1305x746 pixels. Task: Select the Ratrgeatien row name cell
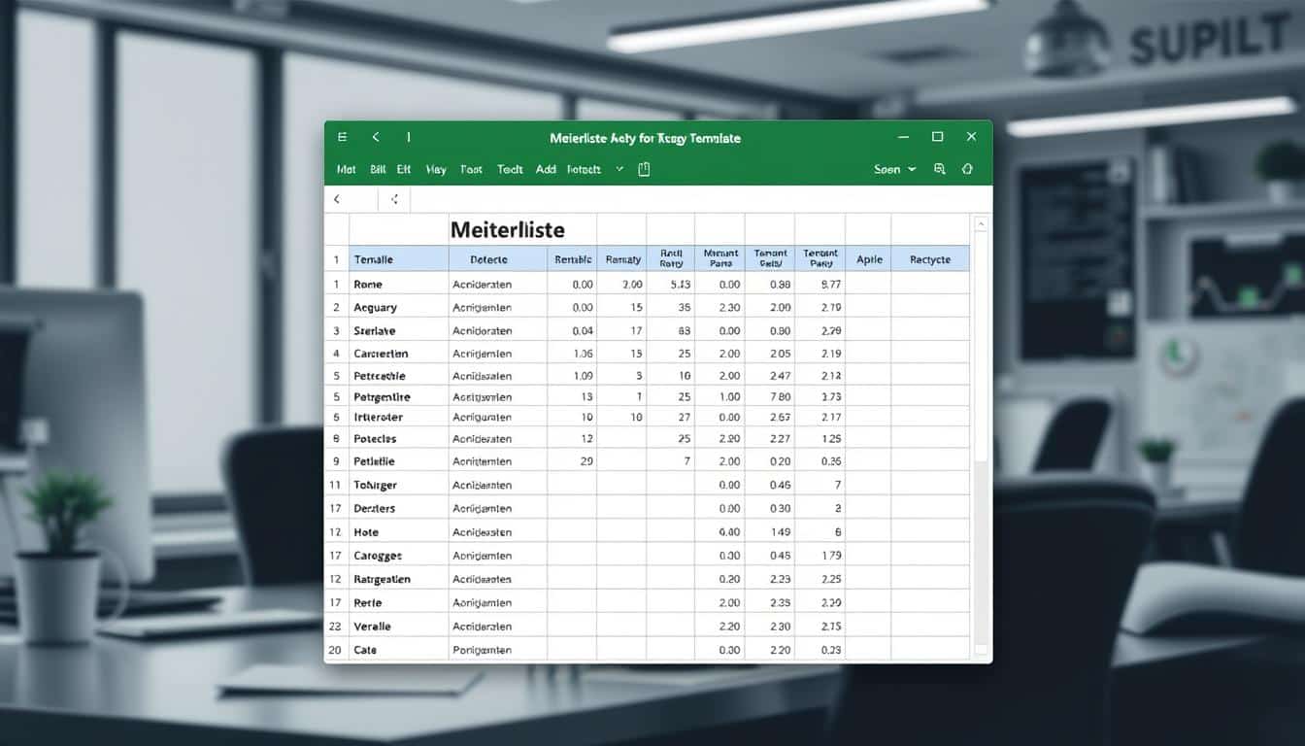click(x=398, y=579)
